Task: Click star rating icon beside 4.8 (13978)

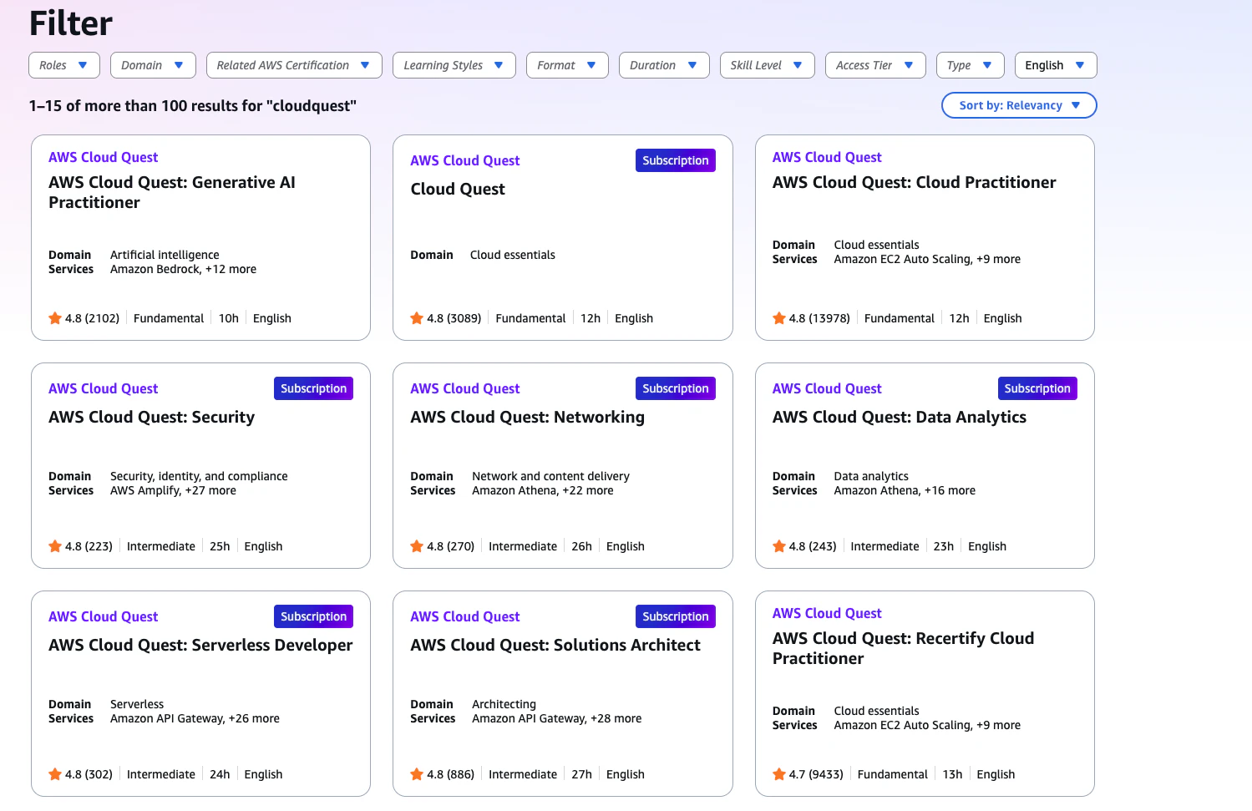Action: pyautogui.click(x=779, y=318)
